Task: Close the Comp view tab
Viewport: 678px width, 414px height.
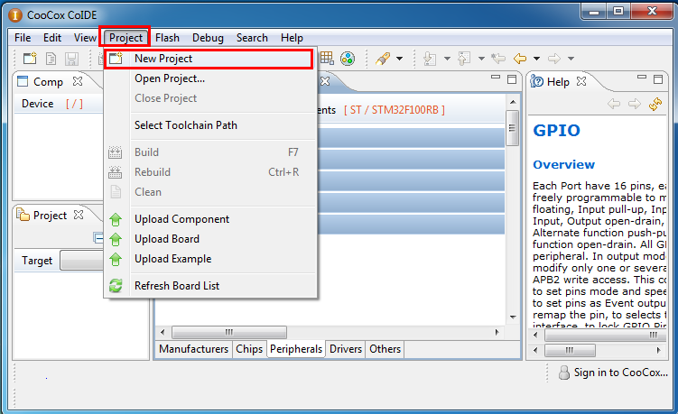Action: [78, 81]
